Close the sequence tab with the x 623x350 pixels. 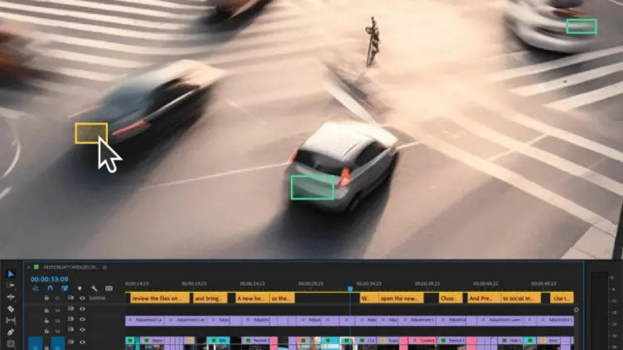click(x=29, y=267)
